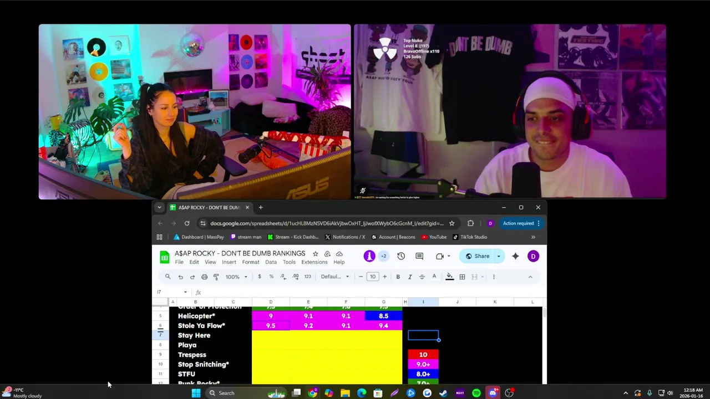Toggle bold formatting
Screen dimensions: 710x399
pyautogui.click(x=398, y=277)
